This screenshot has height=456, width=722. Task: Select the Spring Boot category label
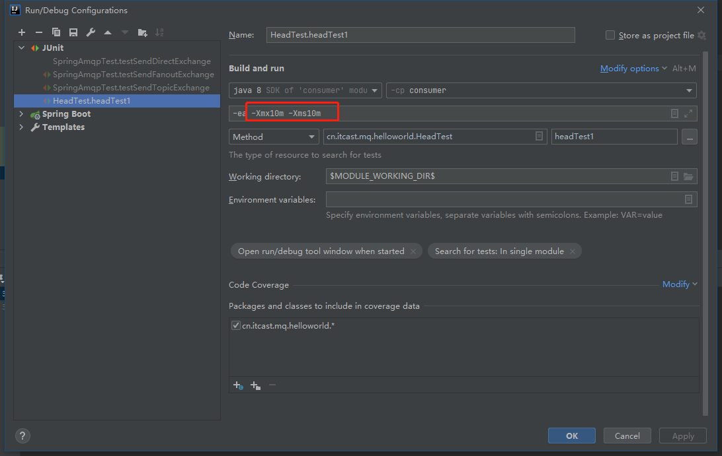click(x=66, y=114)
